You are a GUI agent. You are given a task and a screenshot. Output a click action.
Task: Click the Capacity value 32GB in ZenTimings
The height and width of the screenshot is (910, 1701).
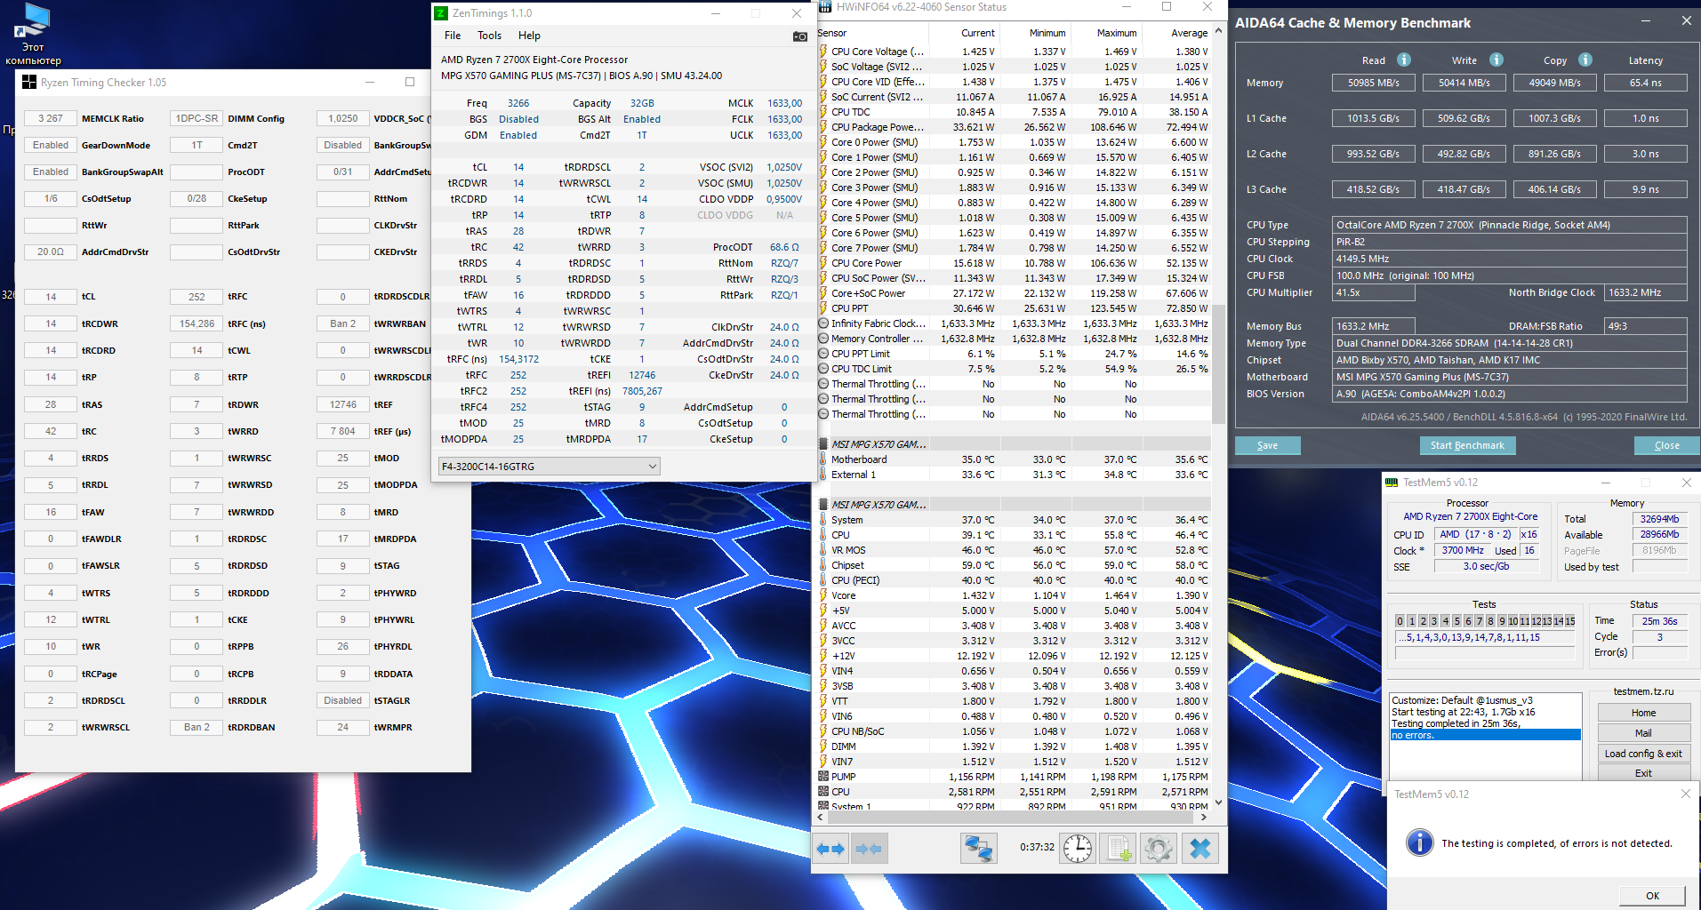tap(642, 103)
